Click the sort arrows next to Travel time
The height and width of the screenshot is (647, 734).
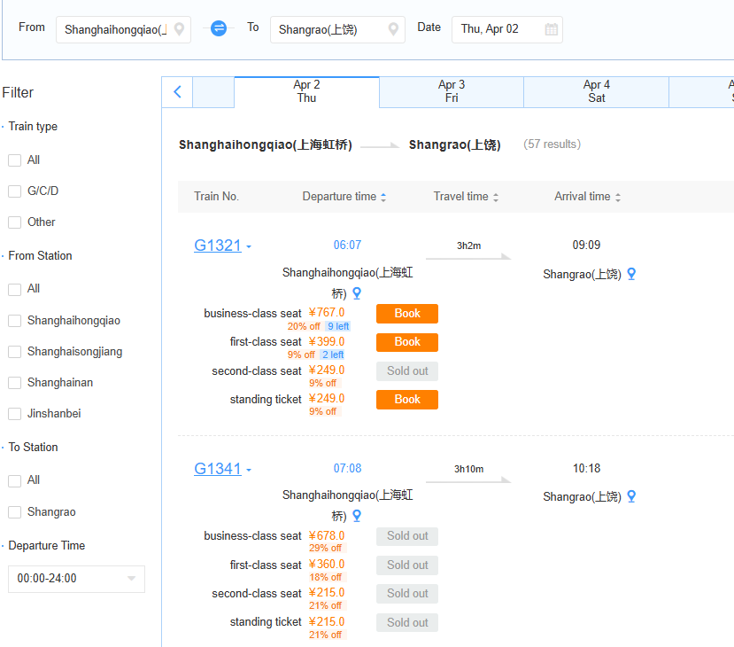tap(495, 197)
